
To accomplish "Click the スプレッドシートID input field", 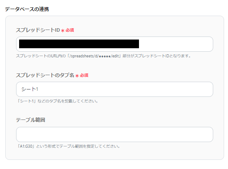I will [115, 44].
